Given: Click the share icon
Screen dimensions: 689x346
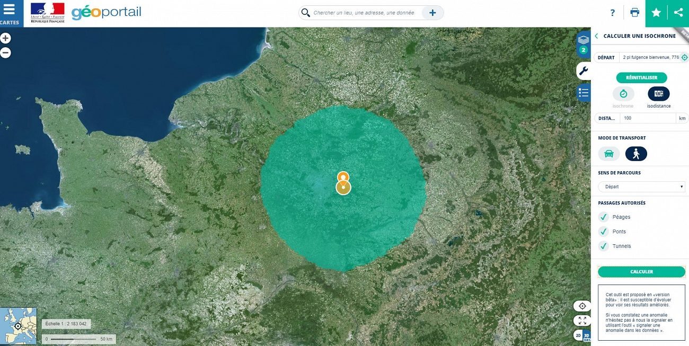Looking at the screenshot, I should (x=678, y=13).
